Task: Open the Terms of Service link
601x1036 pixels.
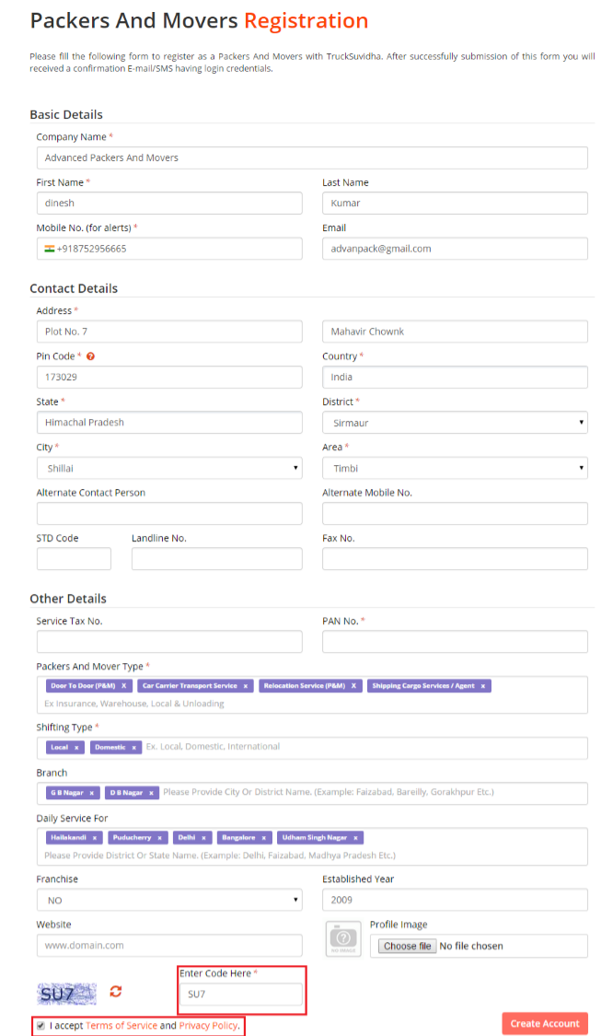Action: 121,1025
